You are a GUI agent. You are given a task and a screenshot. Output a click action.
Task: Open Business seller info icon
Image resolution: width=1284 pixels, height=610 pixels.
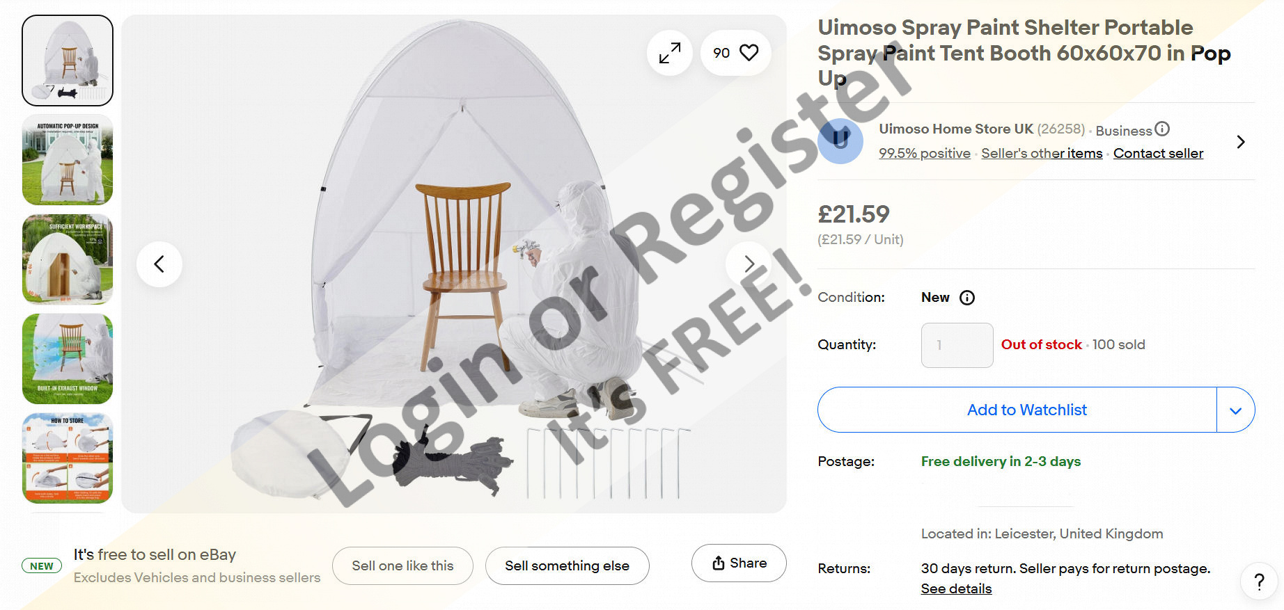tap(1162, 129)
